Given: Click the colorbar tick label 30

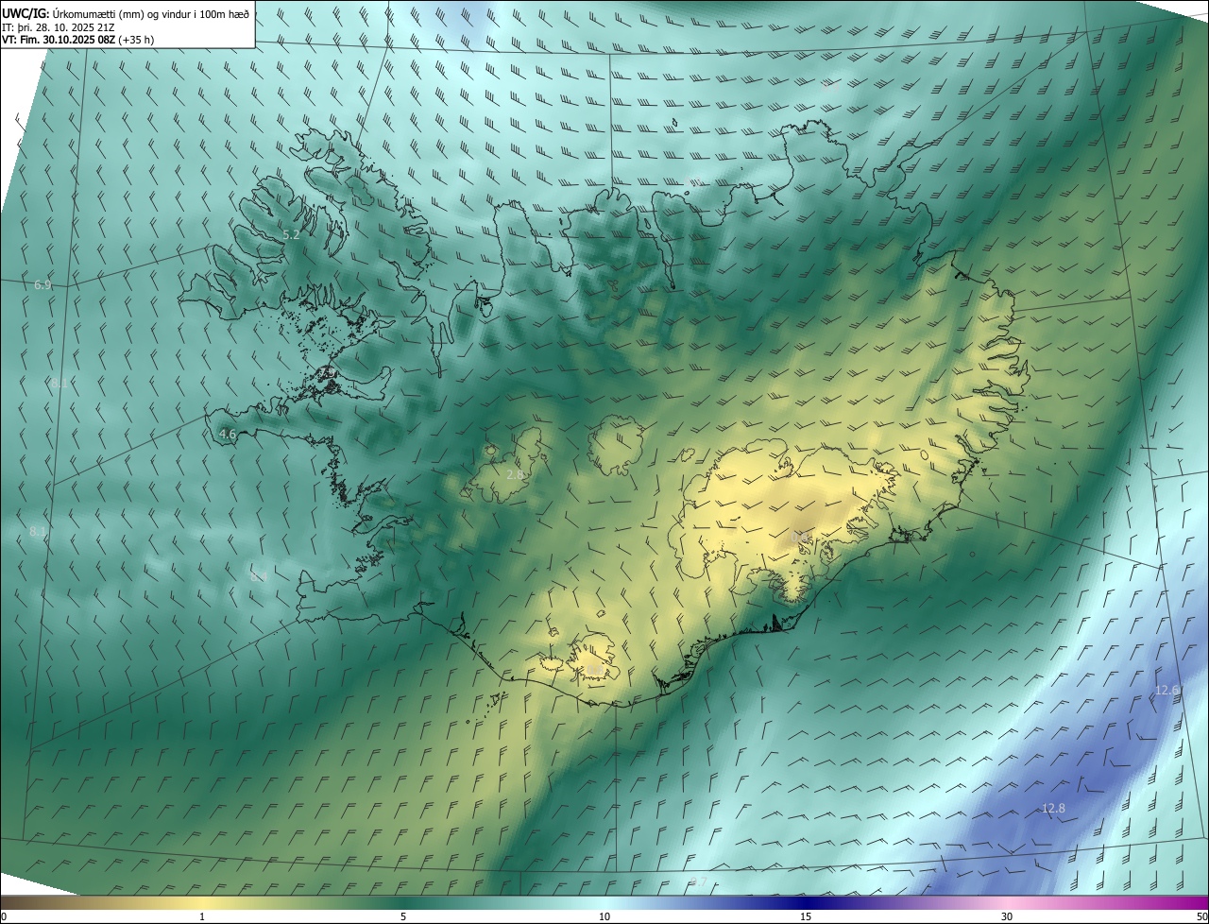Looking at the screenshot, I should point(1007,916).
